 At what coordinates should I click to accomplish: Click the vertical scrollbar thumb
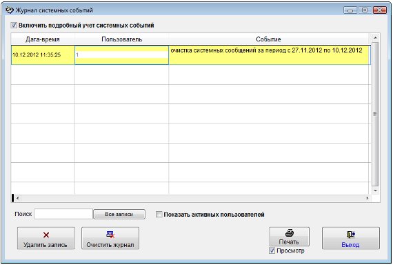375,114
